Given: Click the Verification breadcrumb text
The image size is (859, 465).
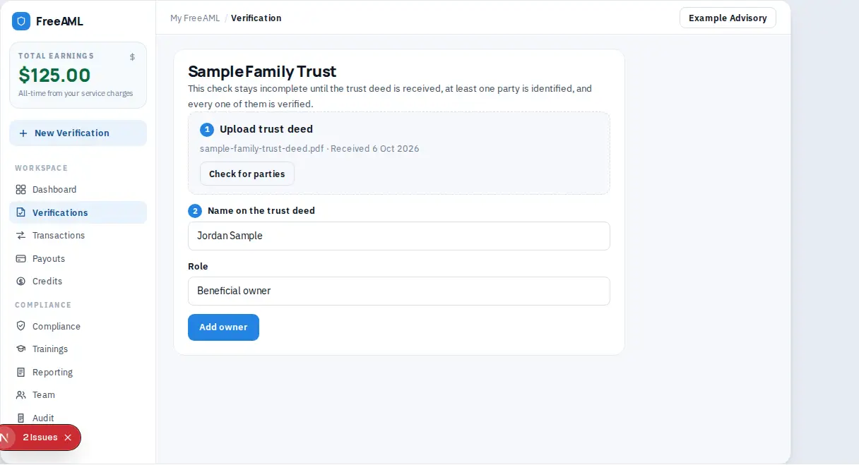Looking at the screenshot, I should pos(256,18).
